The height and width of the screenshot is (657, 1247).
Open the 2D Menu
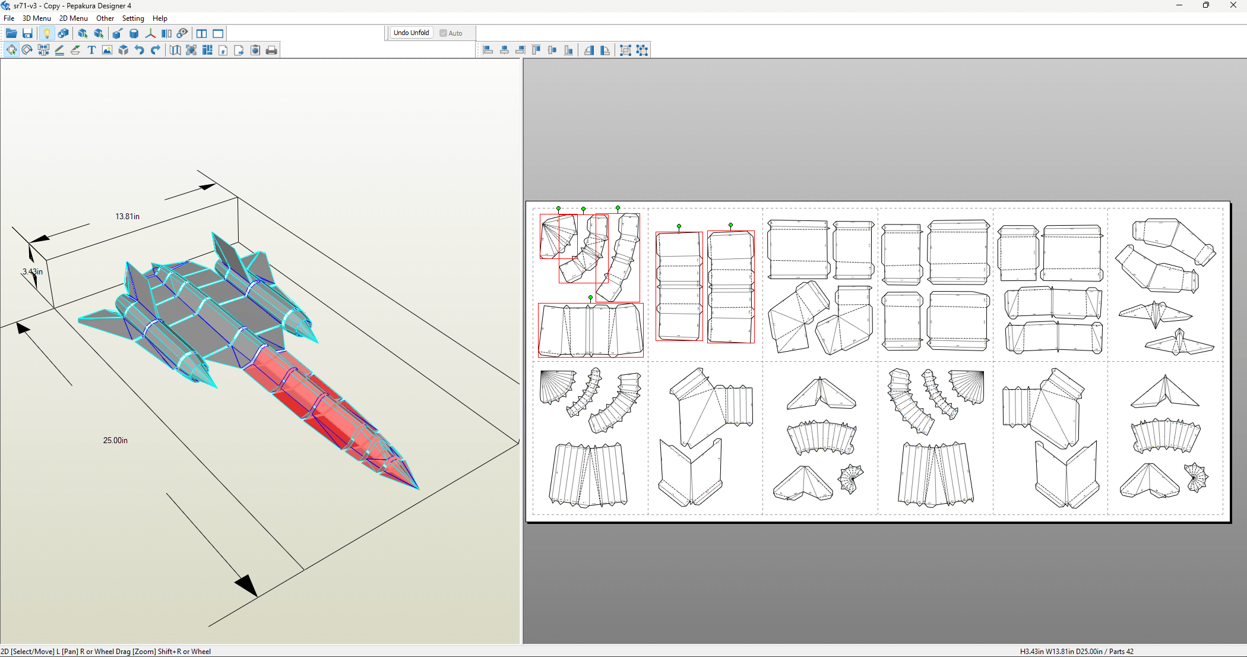coord(73,18)
